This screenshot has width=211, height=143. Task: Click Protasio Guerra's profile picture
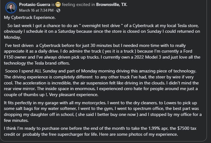[x=10, y=7]
